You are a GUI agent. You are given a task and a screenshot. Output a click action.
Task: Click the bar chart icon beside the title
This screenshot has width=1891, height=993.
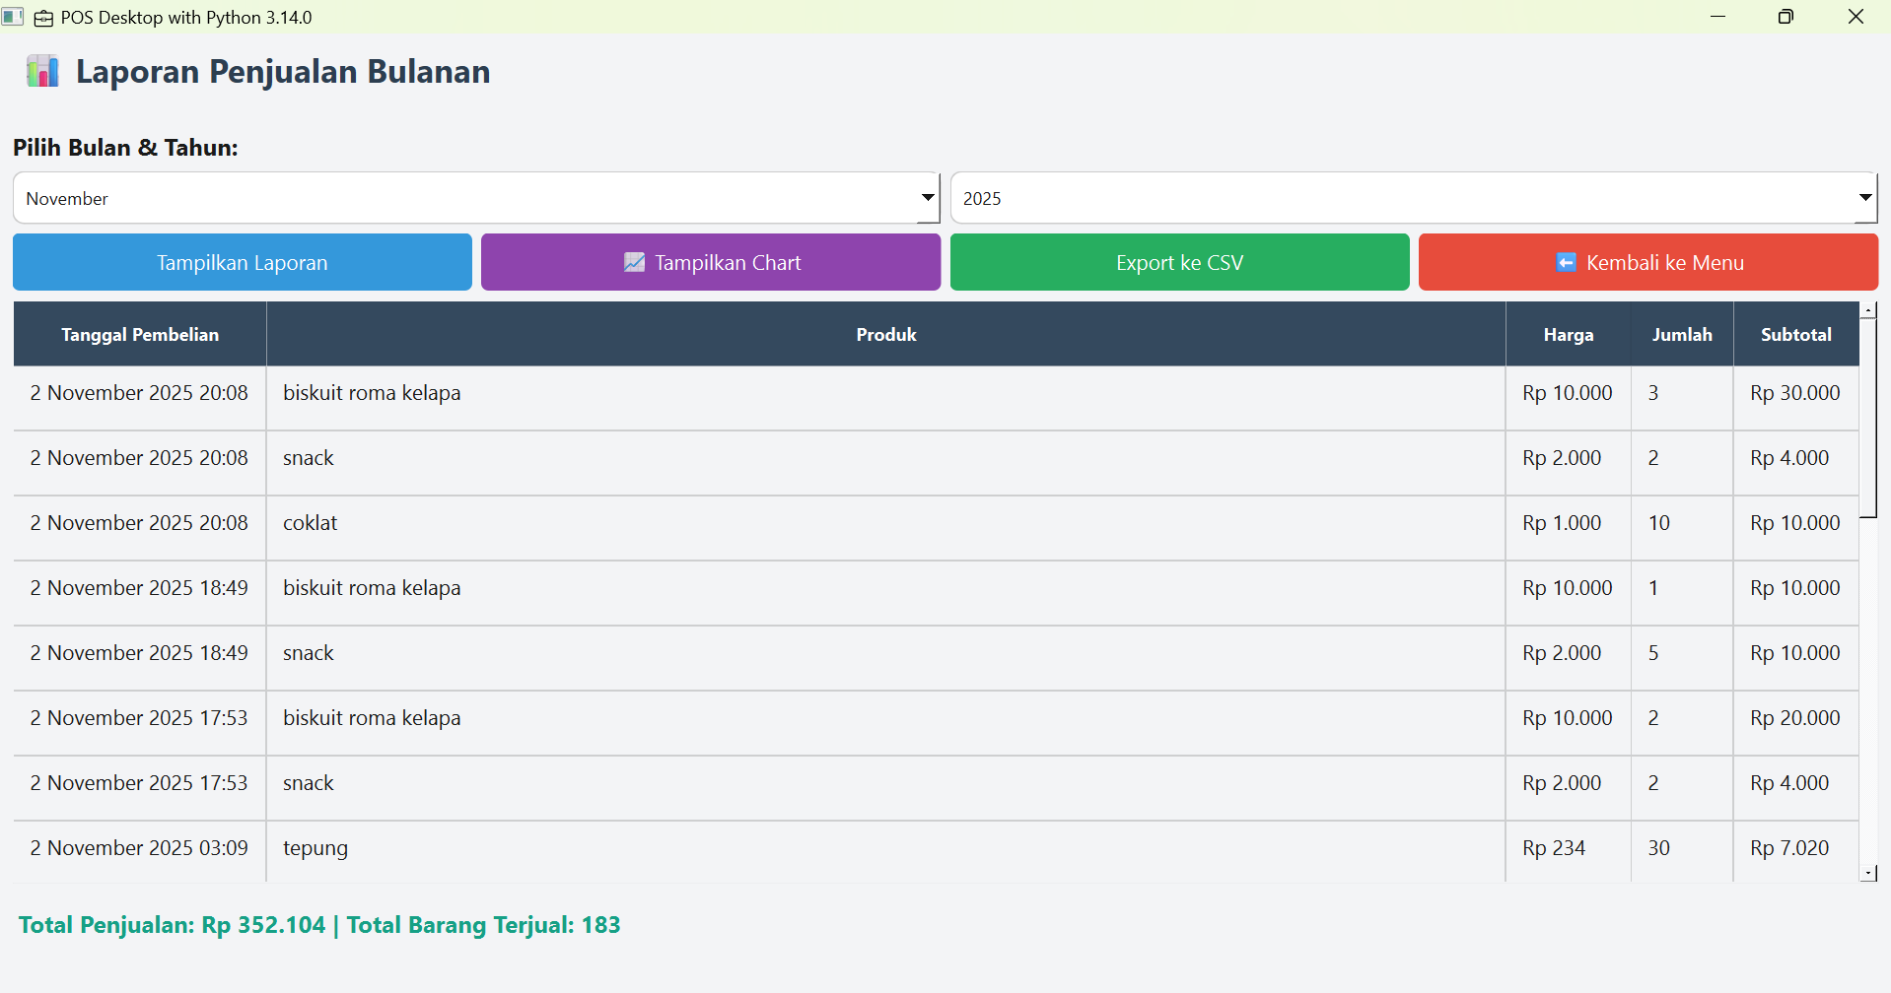point(42,72)
